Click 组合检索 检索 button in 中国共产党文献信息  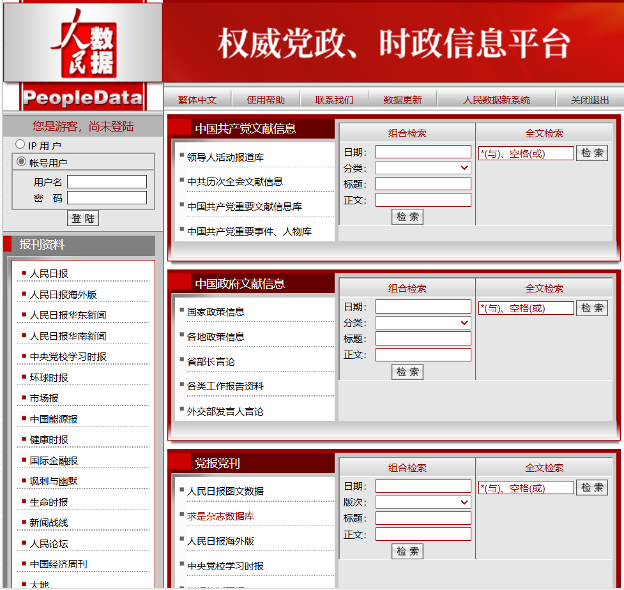click(x=407, y=217)
